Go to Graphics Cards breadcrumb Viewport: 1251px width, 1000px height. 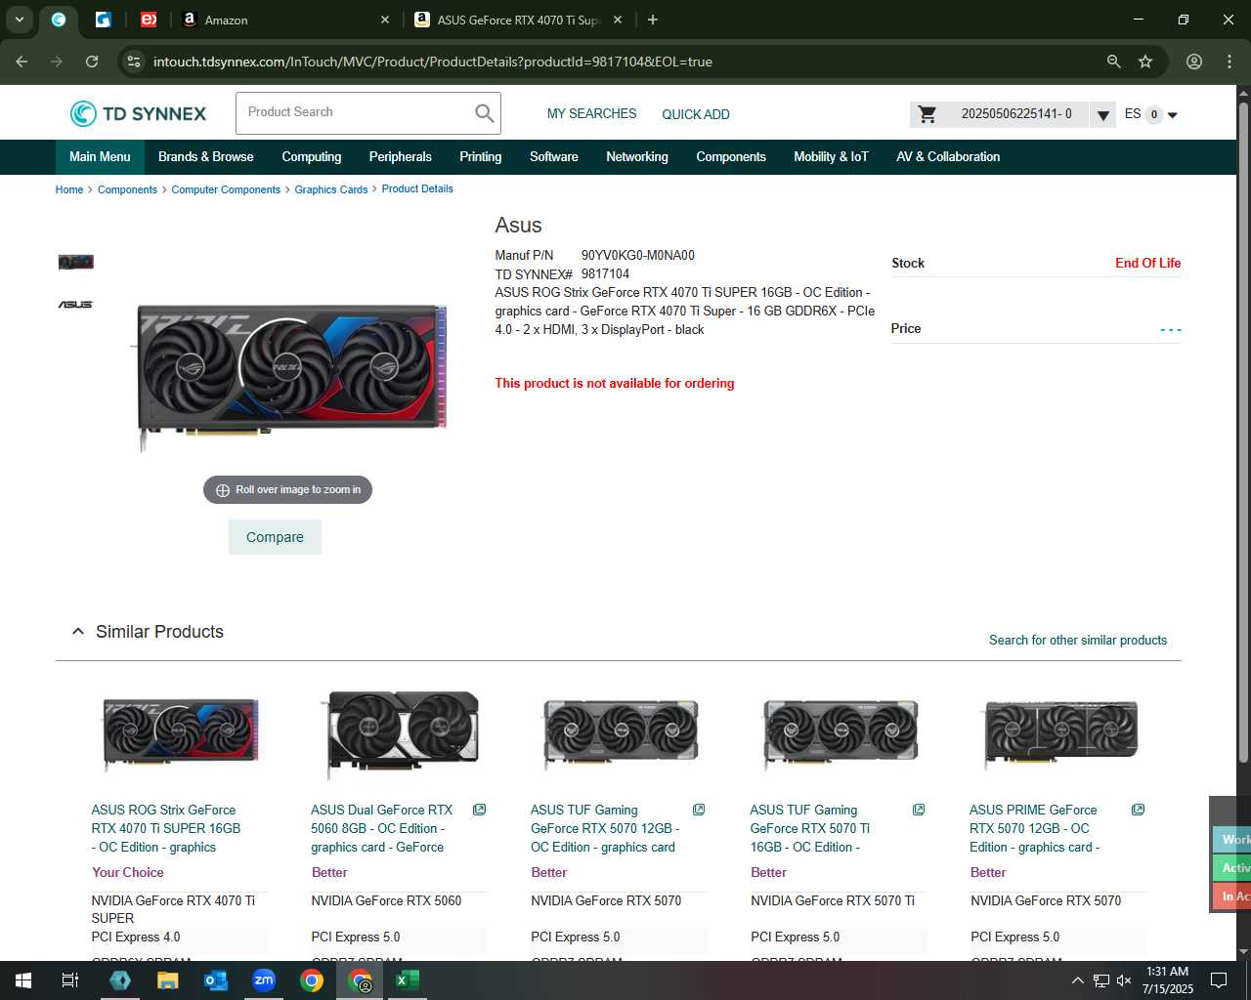331,189
